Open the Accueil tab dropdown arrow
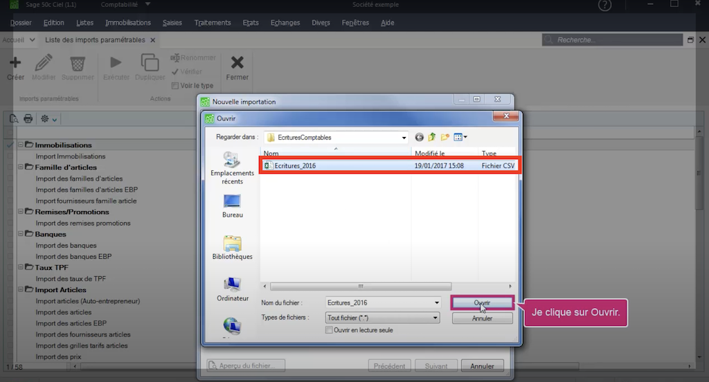 (x=32, y=39)
